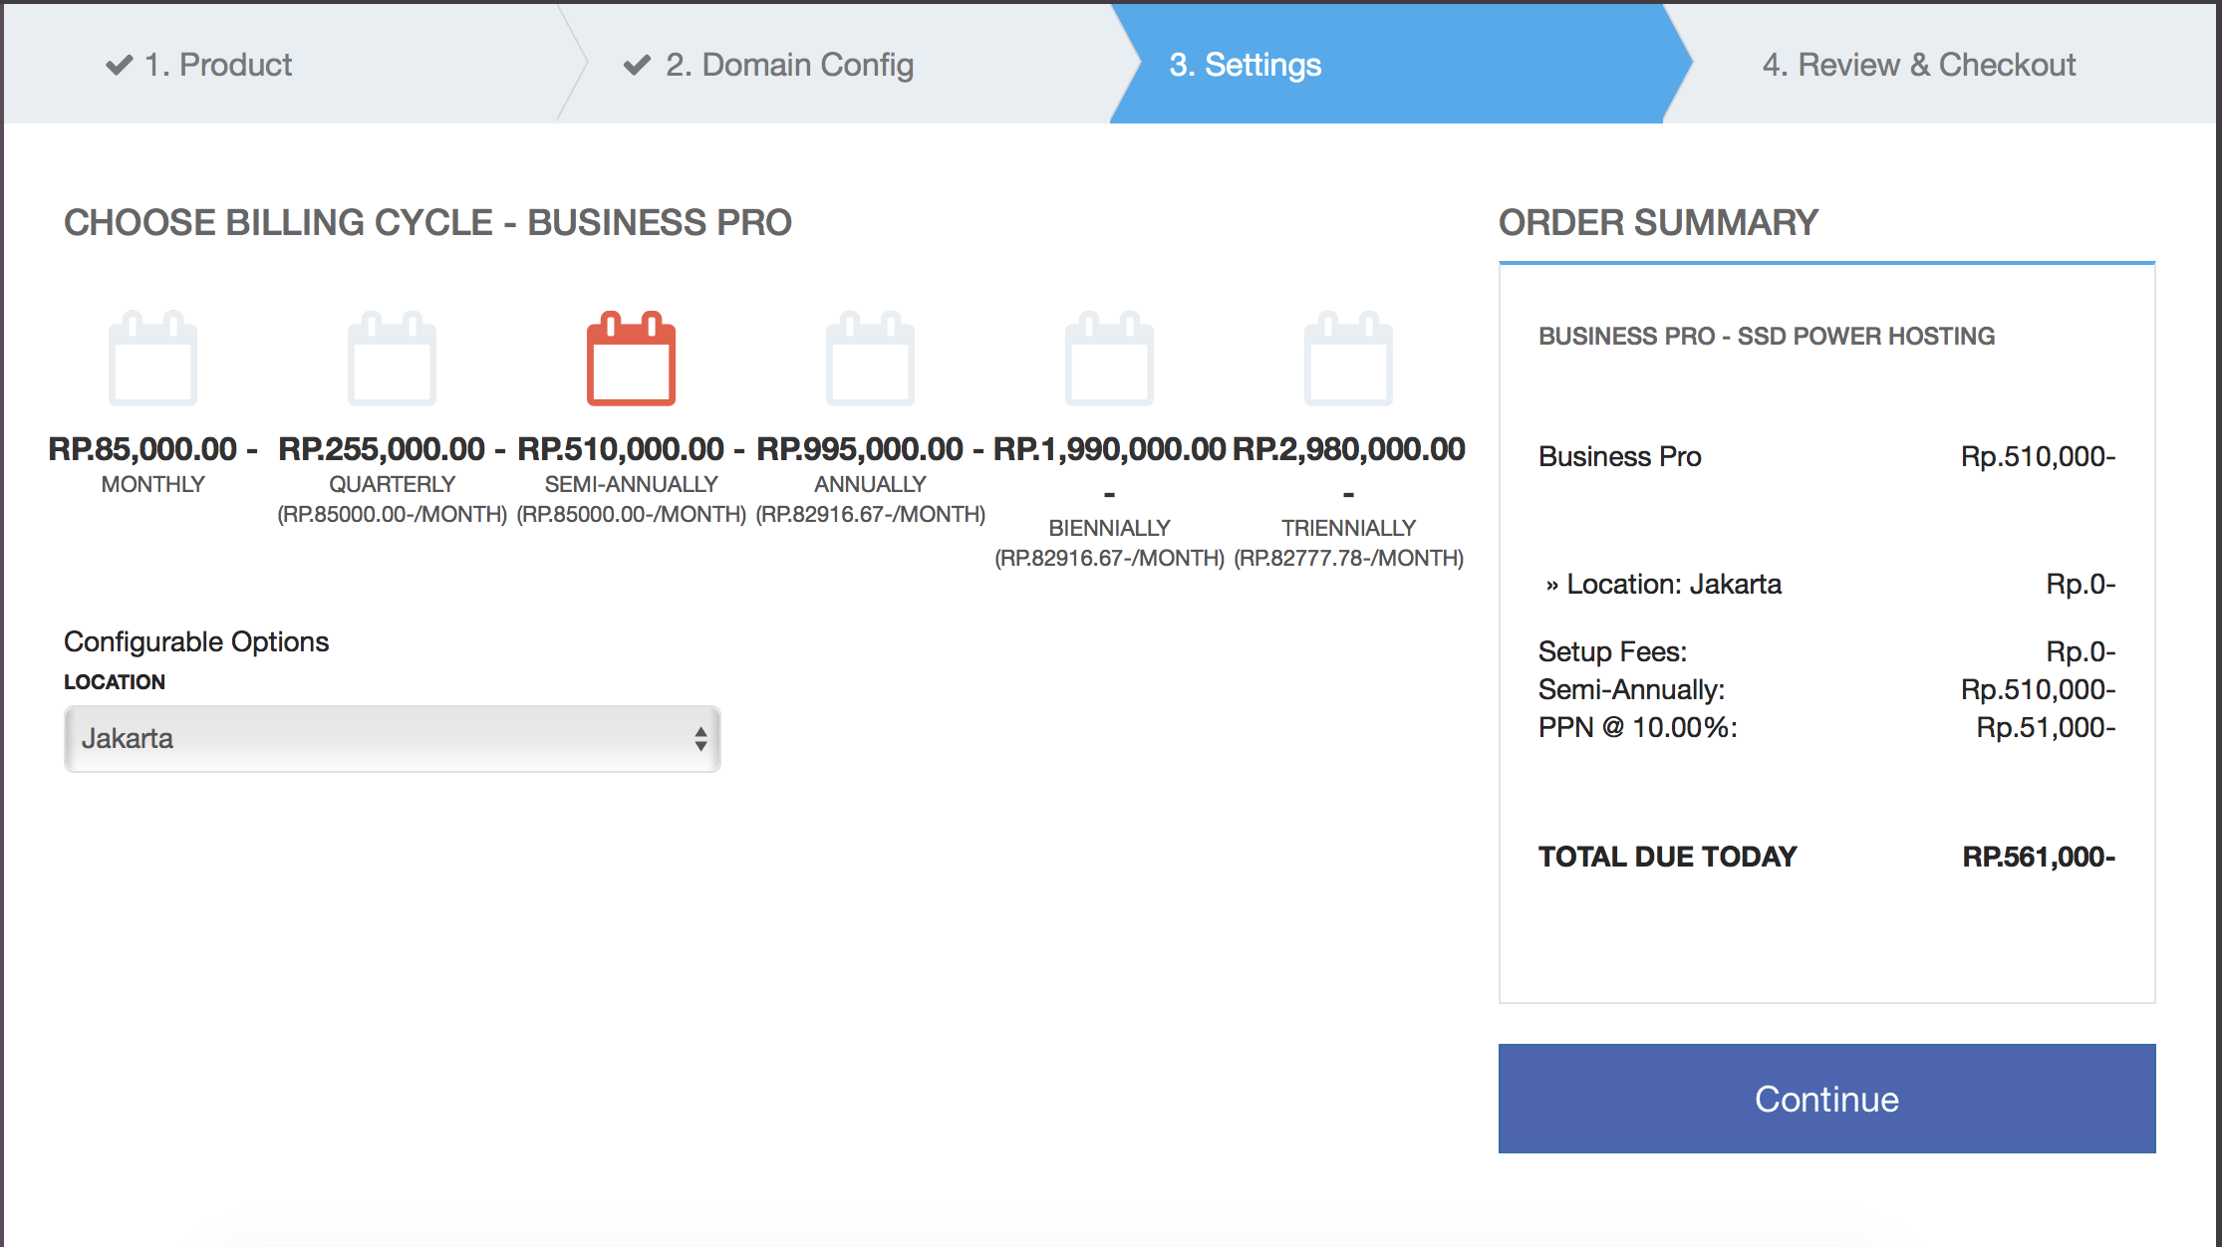The height and width of the screenshot is (1247, 2222).
Task: Click the stepper arrows on Jakarta selector
Action: pyautogui.click(x=700, y=738)
